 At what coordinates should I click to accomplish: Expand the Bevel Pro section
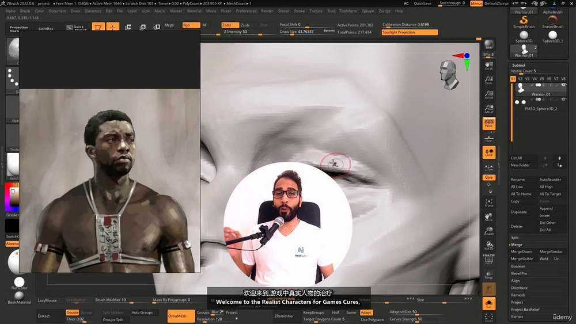[519, 274]
